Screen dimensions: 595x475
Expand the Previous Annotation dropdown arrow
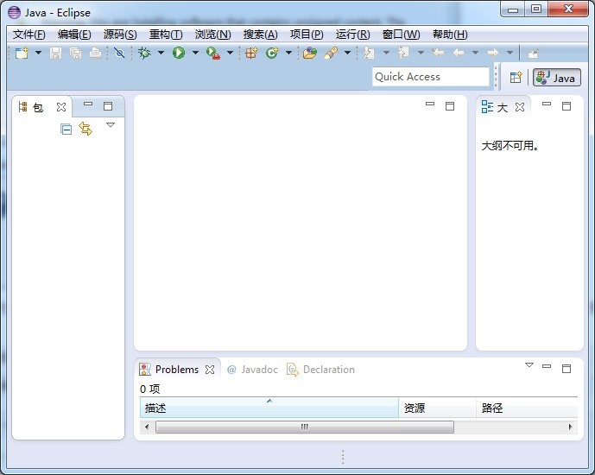click(x=421, y=53)
